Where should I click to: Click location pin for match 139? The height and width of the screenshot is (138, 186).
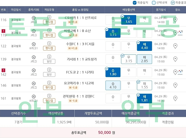point(175,59)
